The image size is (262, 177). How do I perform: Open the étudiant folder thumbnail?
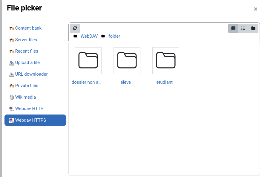[166, 61]
